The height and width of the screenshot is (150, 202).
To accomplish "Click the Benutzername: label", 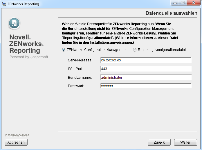I will pos(80,78).
